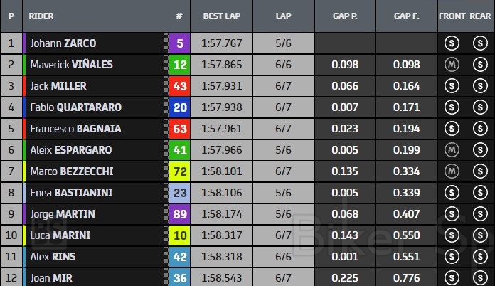
Task: Click Quartararo's rear soft tyre icon
Action: (479, 107)
